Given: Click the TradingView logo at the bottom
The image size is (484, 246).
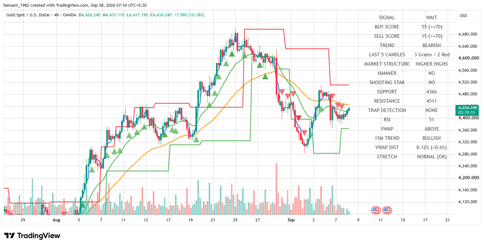Looking at the screenshot, I should (x=32, y=236).
